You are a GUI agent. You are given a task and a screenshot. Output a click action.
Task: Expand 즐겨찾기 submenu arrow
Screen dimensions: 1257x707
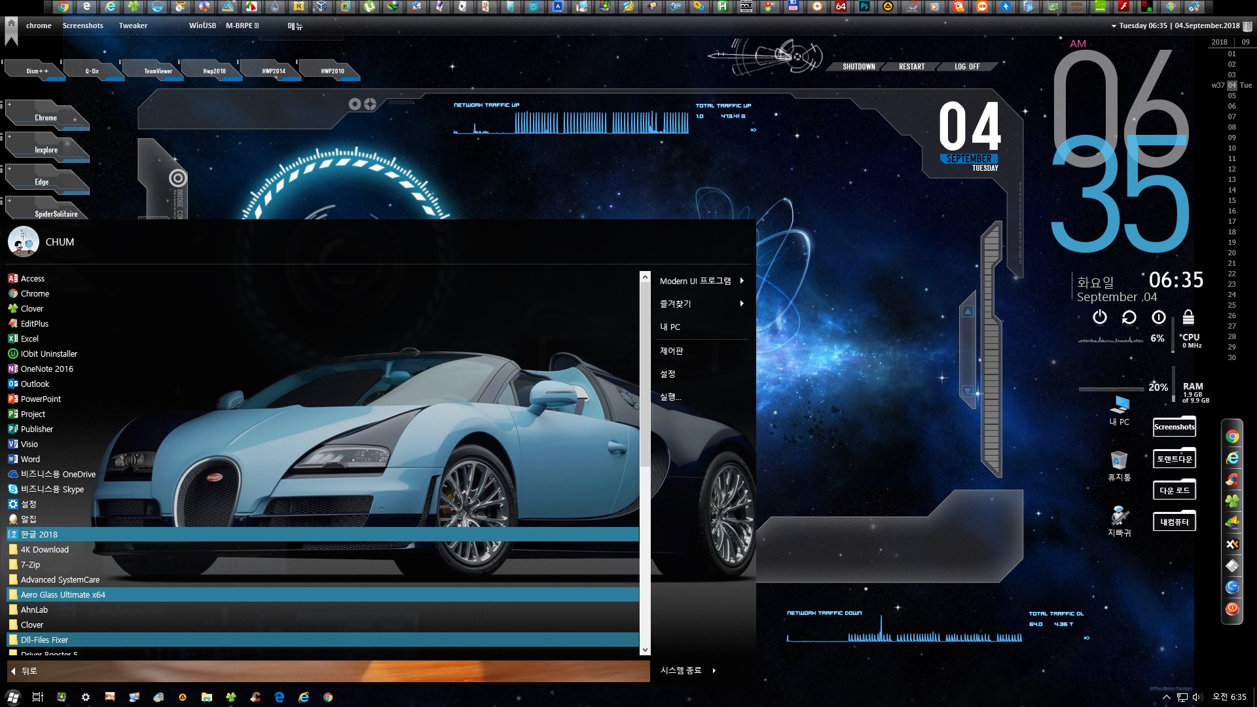[742, 304]
